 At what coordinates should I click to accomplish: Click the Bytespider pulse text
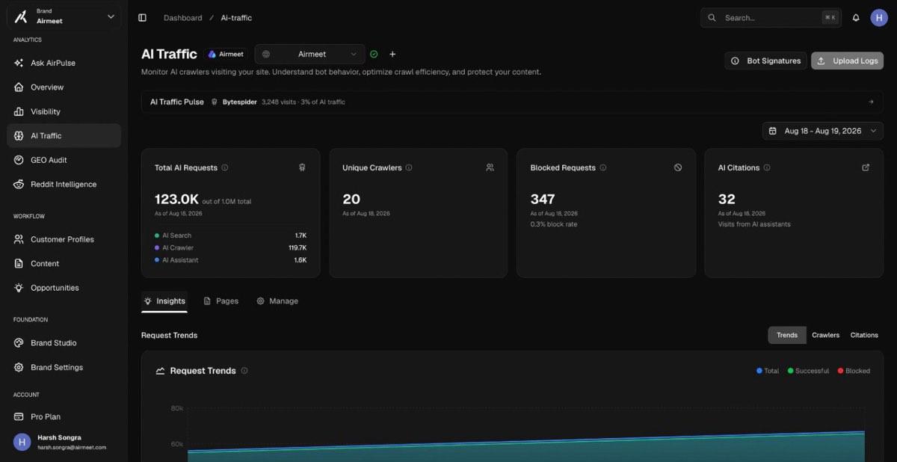tap(240, 102)
